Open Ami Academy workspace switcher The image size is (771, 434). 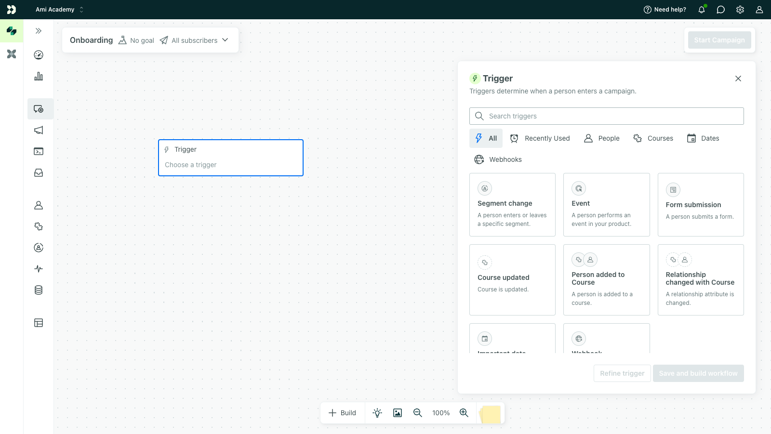click(x=59, y=10)
